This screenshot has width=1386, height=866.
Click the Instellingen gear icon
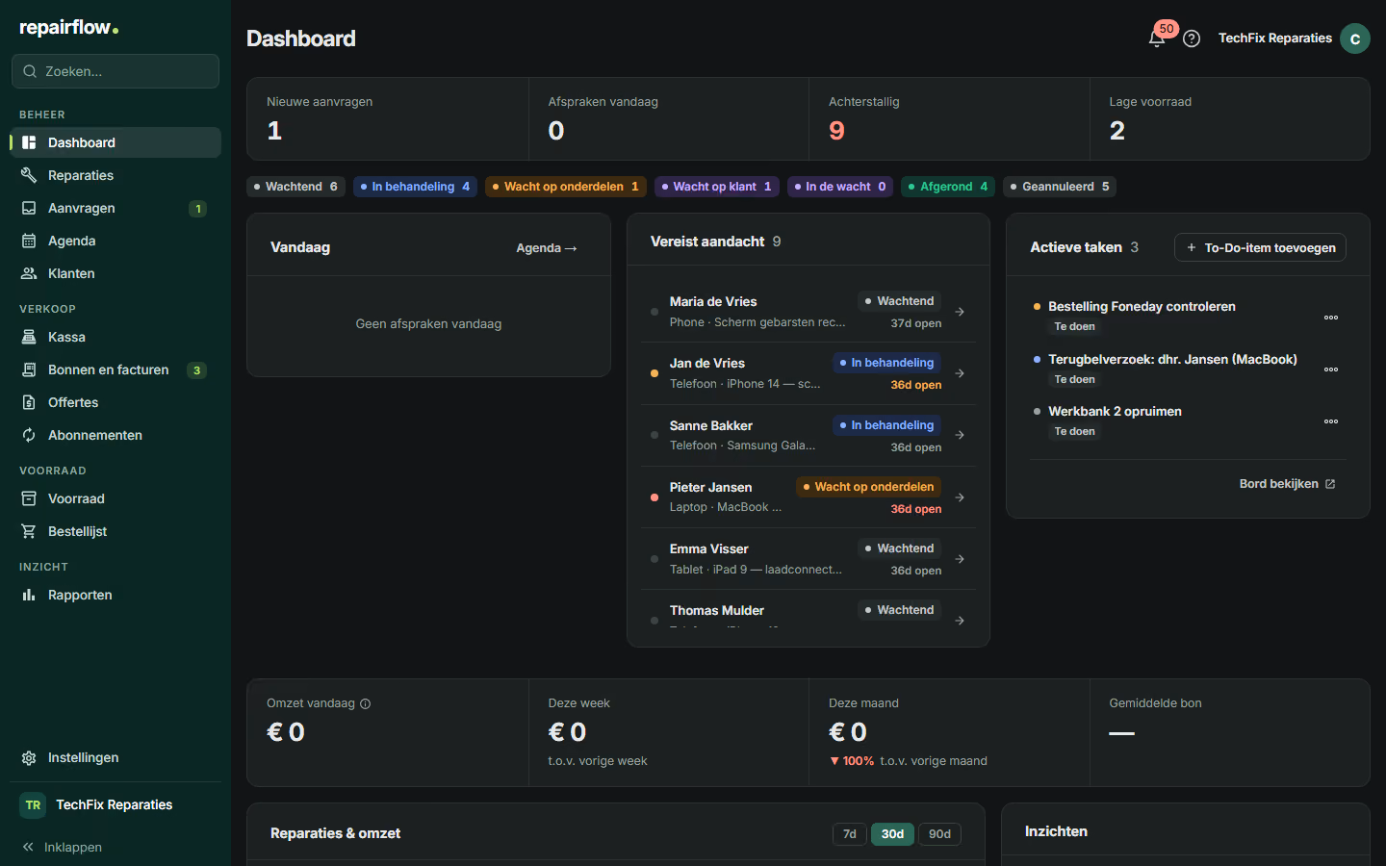point(29,758)
